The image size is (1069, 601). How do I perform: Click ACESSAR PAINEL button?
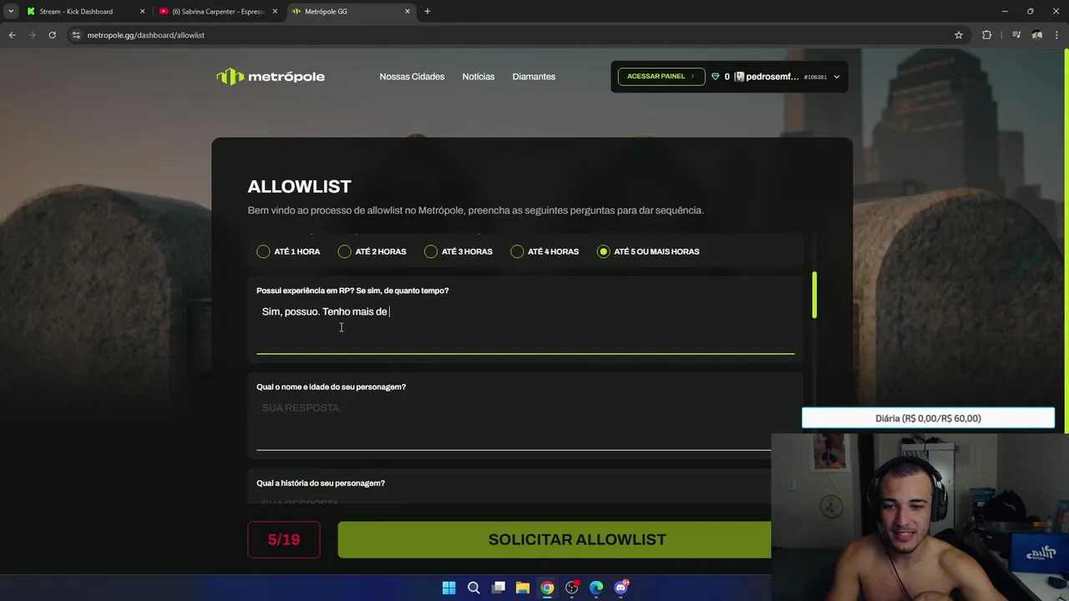click(x=661, y=77)
